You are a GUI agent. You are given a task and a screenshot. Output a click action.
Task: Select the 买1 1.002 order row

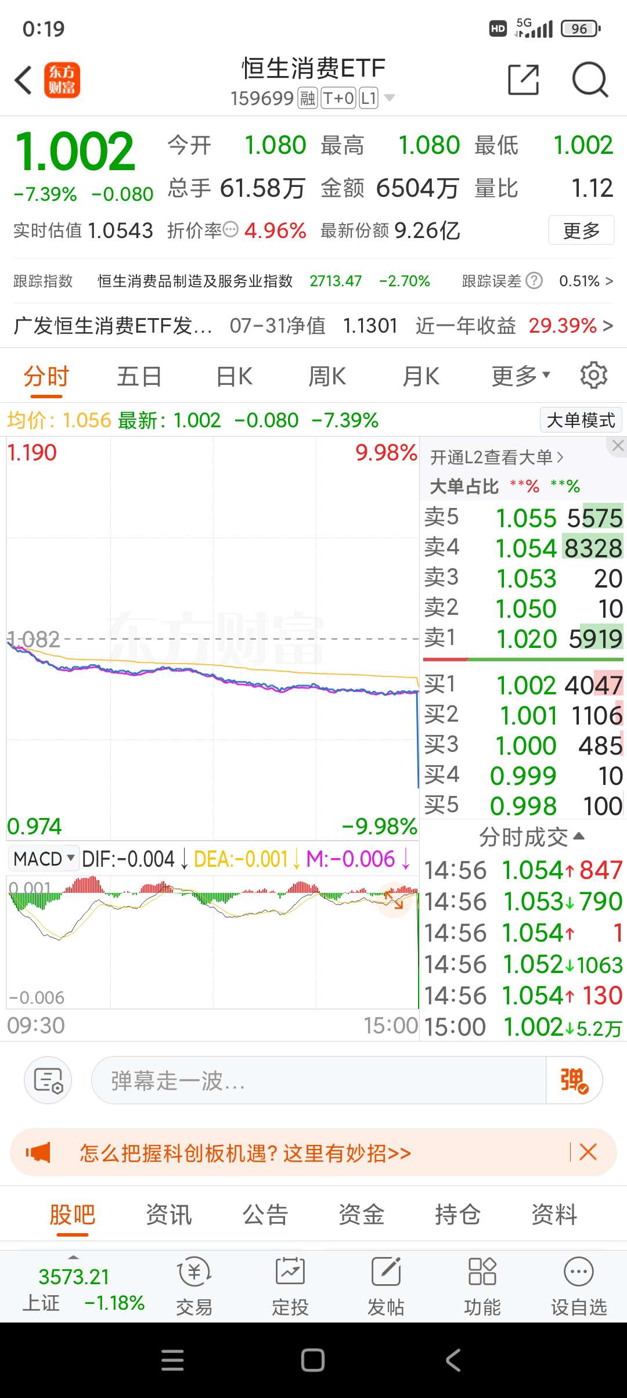(523, 685)
